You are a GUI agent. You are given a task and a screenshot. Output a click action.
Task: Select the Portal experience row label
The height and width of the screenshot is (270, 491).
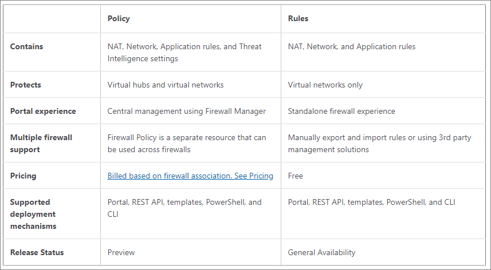pos(43,111)
